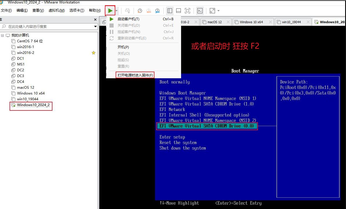This screenshot has width=346, height=209.
Task: Open the snapshot manager icon
Action: 157,11
